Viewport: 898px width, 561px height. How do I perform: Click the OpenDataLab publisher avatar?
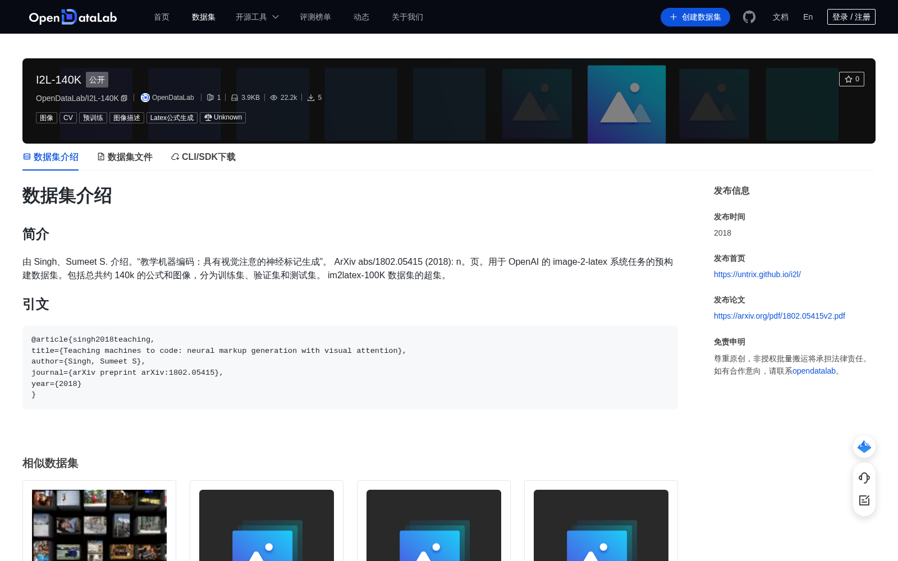(x=145, y=98)
